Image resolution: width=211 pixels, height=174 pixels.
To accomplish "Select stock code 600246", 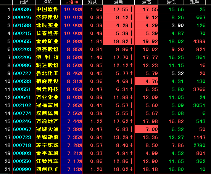I will [x=22, y=121].
